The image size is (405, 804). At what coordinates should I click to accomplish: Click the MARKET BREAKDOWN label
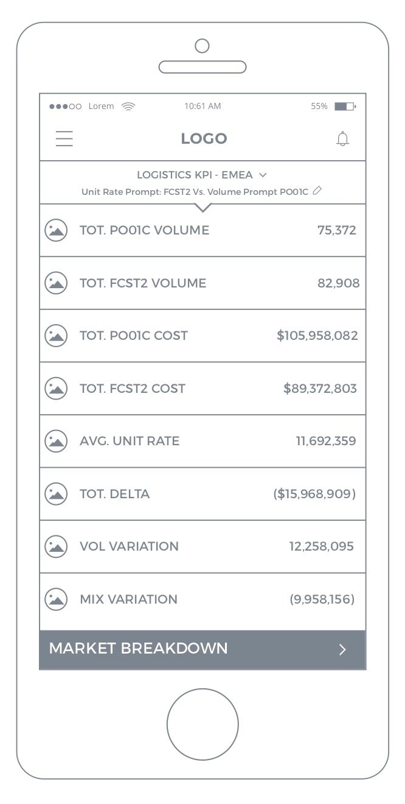tap(139, 649)
